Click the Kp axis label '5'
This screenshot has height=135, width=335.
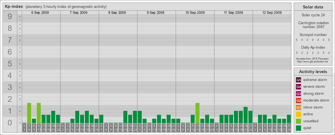10,64
